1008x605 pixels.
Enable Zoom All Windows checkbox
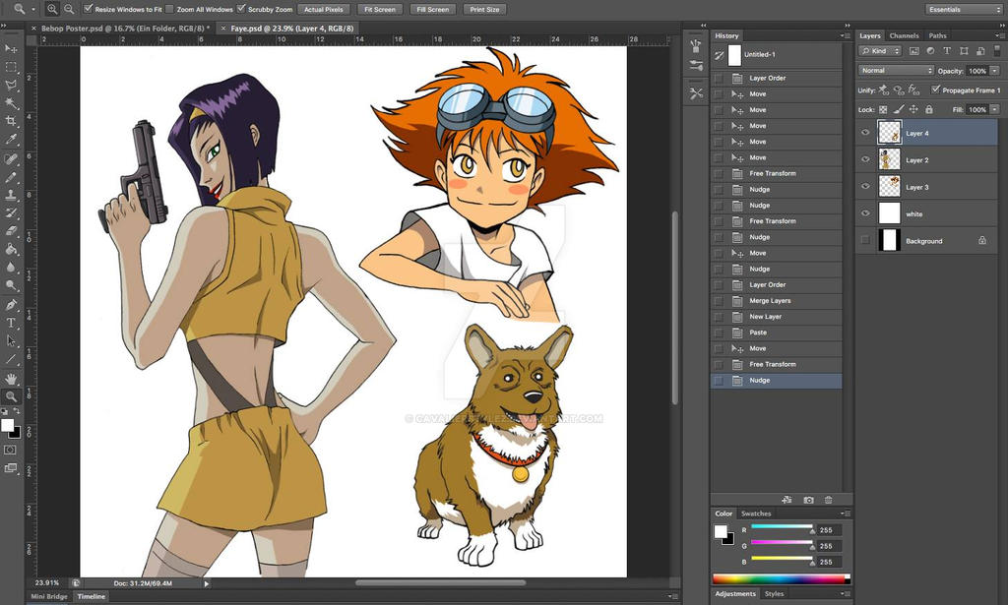coord(169,9)
